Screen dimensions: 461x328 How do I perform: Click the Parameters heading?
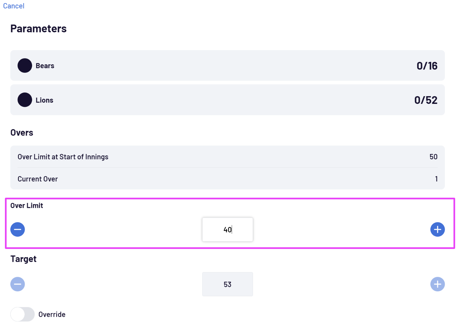point(38,29)
